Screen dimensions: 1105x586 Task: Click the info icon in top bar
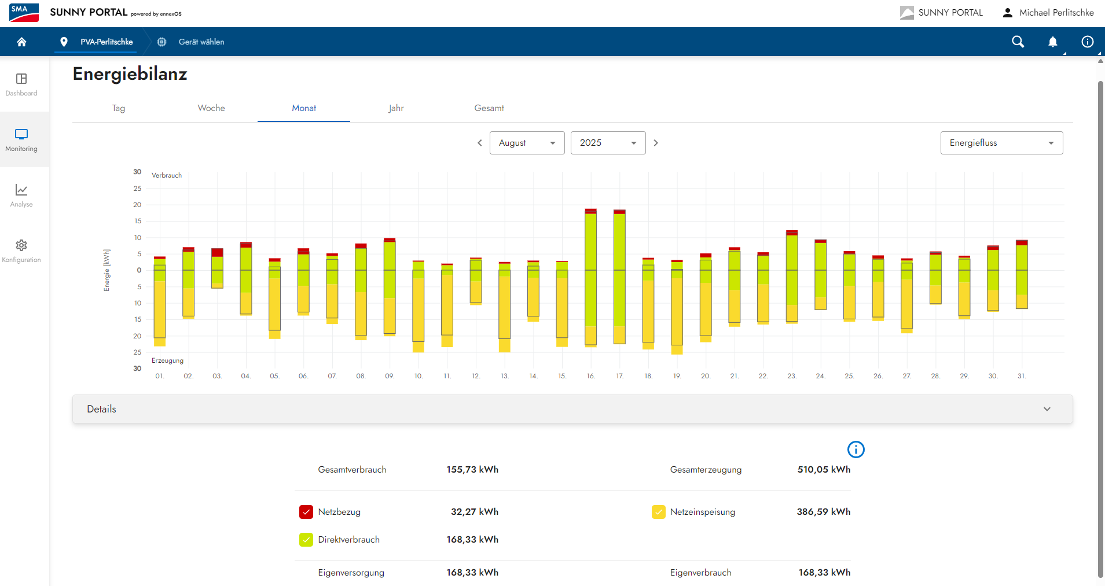coord(1087,42)
